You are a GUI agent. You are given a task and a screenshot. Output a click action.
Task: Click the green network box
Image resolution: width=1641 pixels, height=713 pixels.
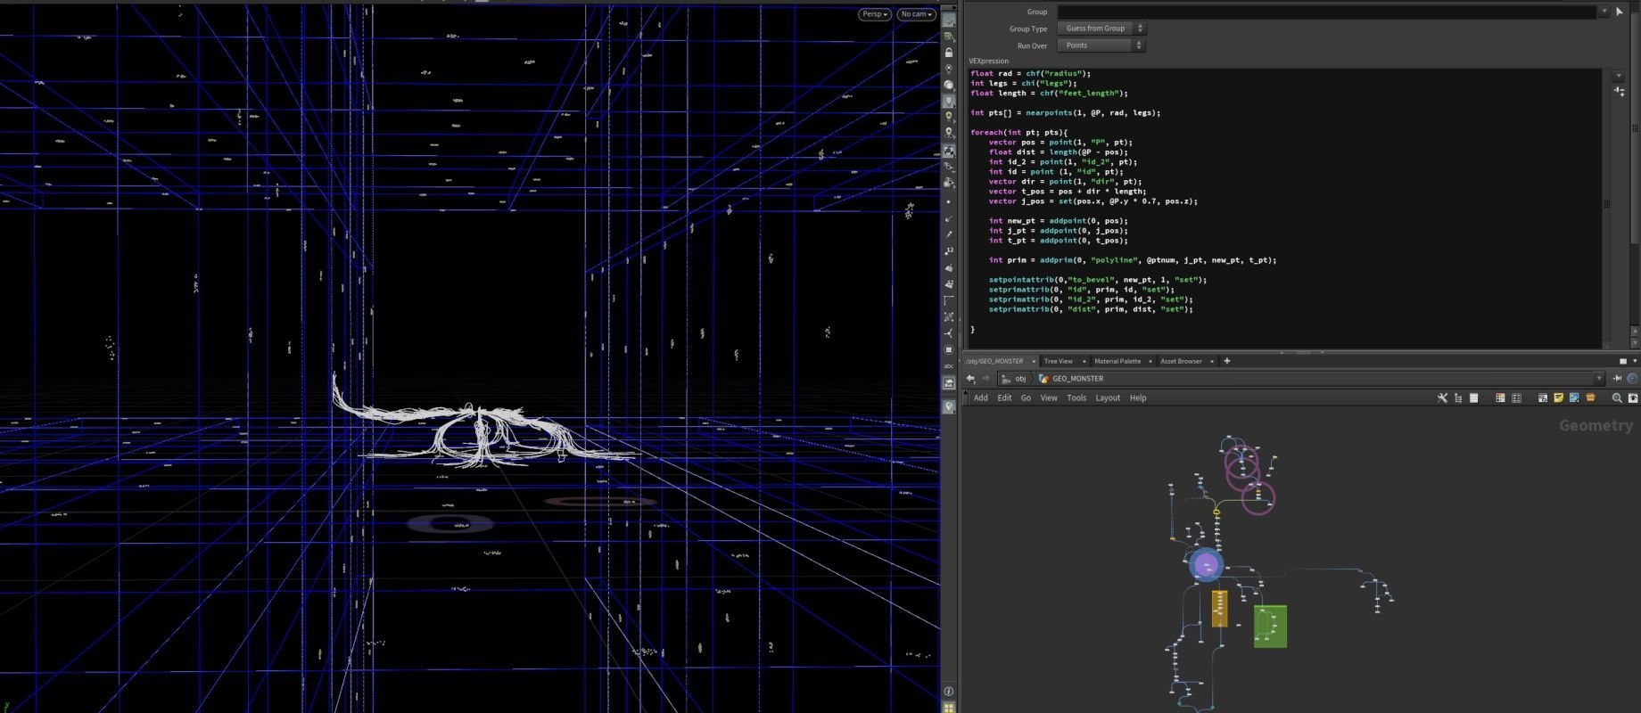tap(1270, 626)
